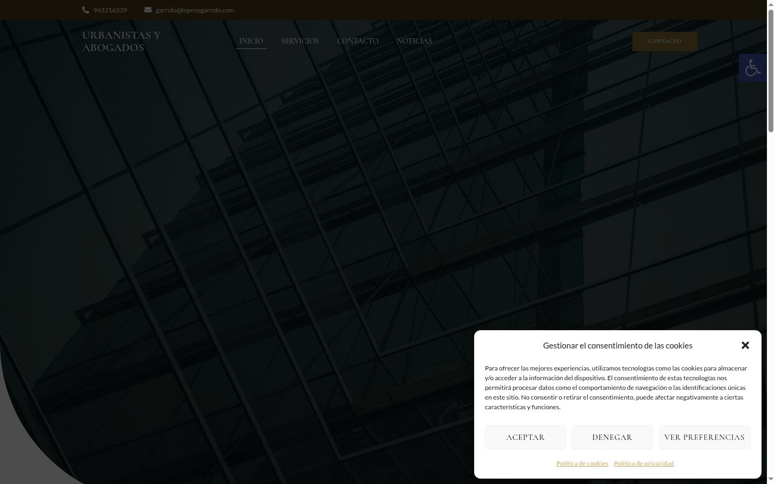Click the cookie dialog heading text

(618, 346)
